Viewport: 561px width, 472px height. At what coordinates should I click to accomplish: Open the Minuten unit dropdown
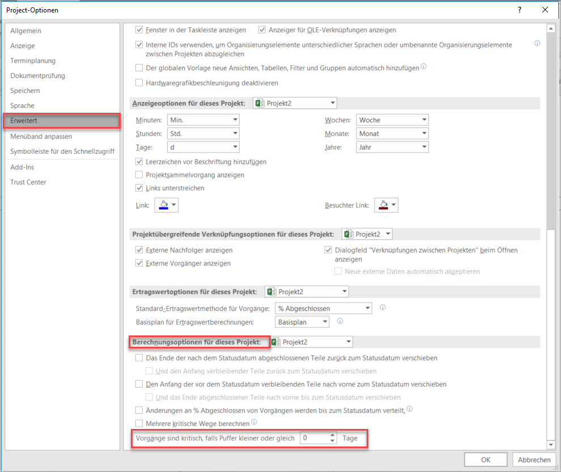pos(235,120)
